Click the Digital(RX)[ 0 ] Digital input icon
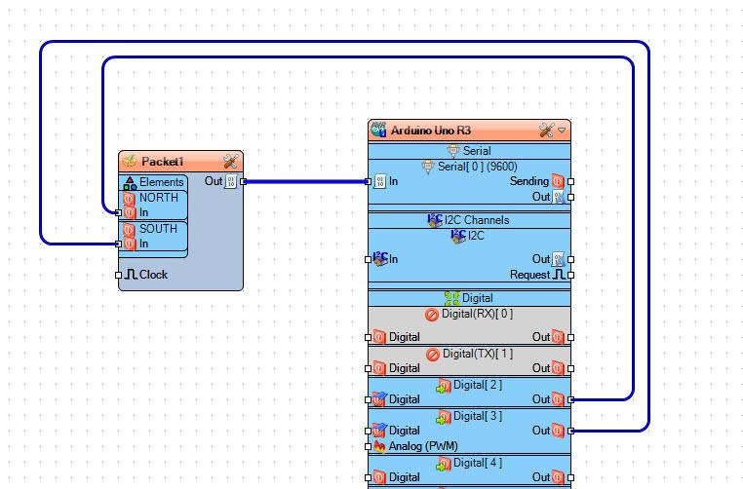Image resolution: width=743 pixels, height=489 pixels. [x=379, y=337]
